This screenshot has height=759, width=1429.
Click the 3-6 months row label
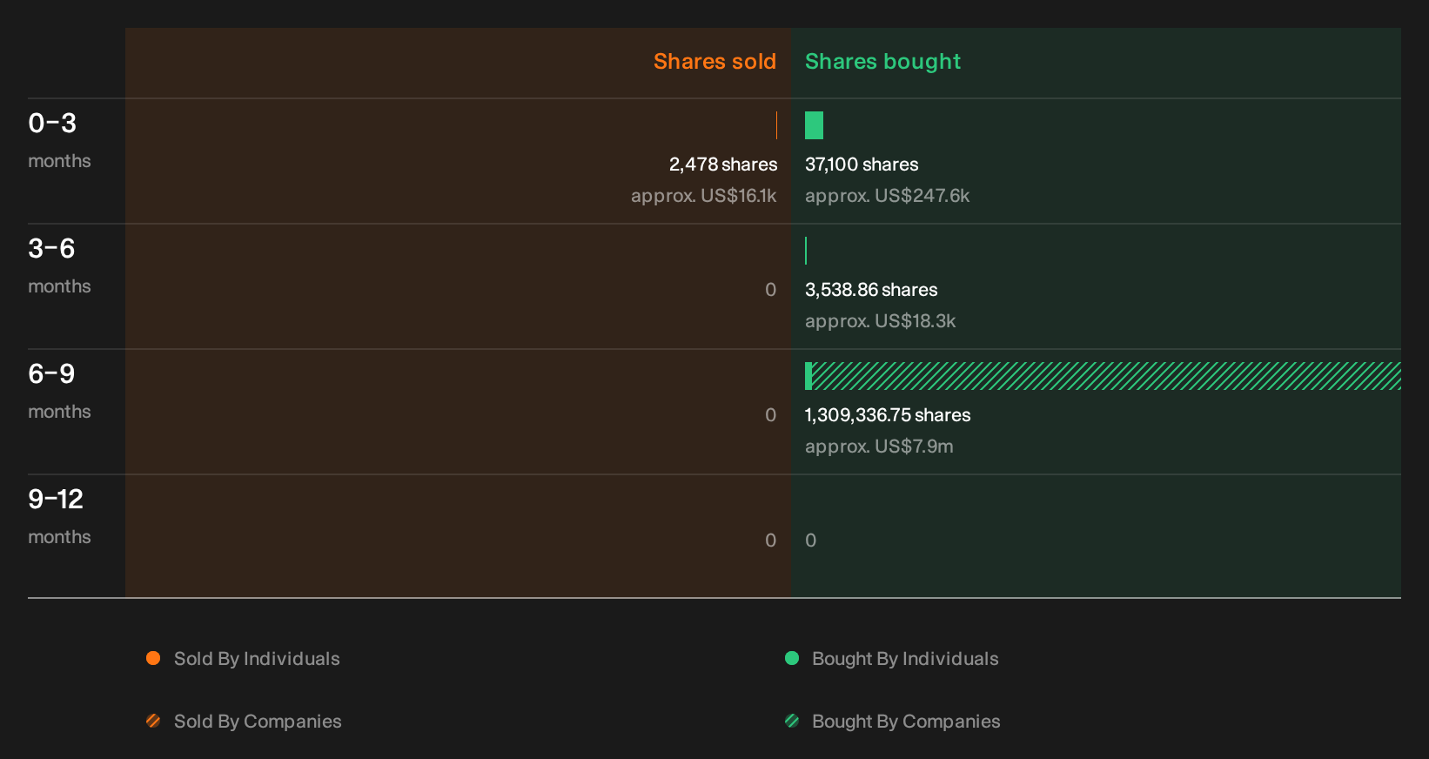point(59,266)
